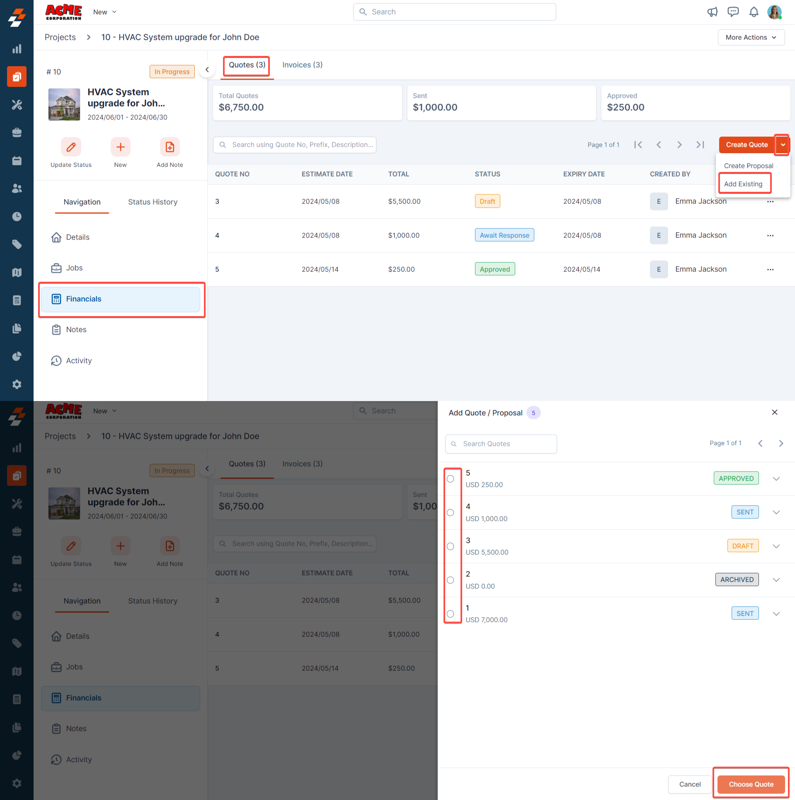Expand details of DRAFT quote 3
This screenshot has height=800, width=795.
point(776,546)
